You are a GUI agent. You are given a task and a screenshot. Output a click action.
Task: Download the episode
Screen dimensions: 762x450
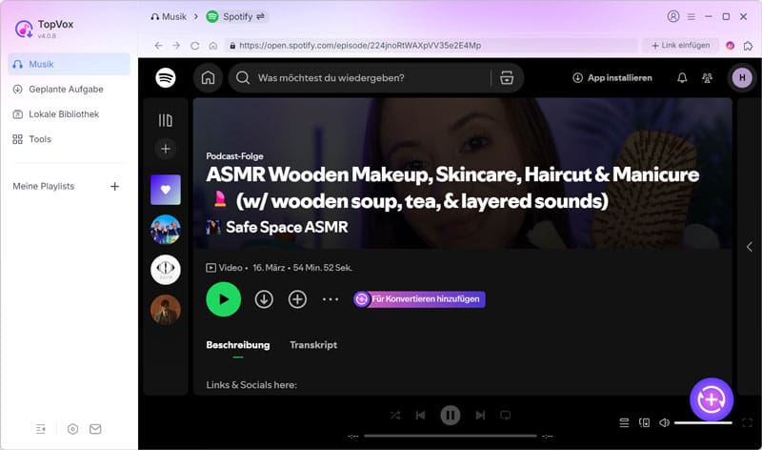(264, 299)
